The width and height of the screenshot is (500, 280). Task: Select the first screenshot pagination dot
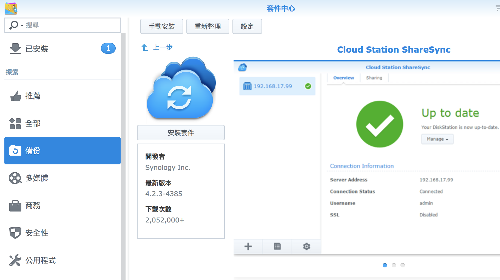click(x=385, y=265)
